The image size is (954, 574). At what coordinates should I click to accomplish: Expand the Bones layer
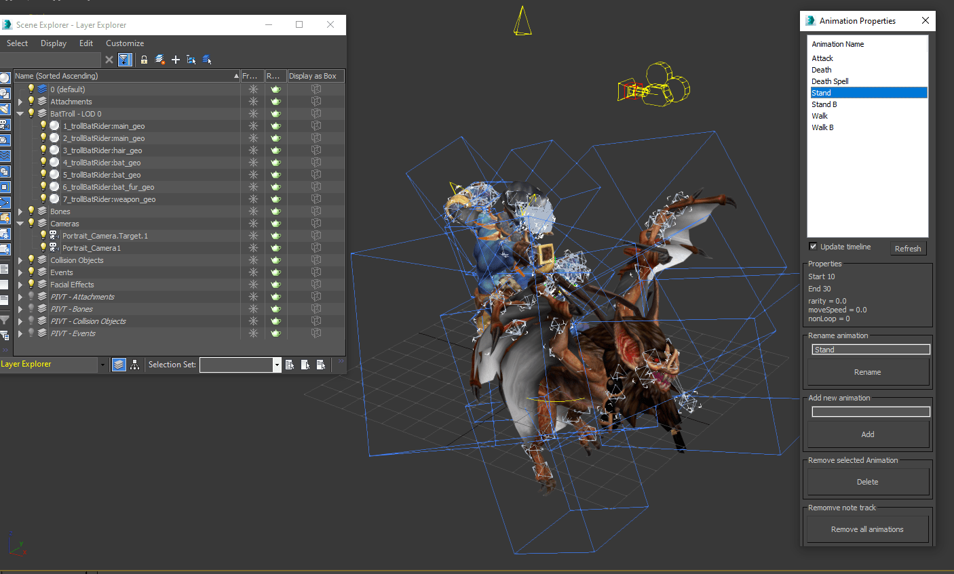click(20, 211)
